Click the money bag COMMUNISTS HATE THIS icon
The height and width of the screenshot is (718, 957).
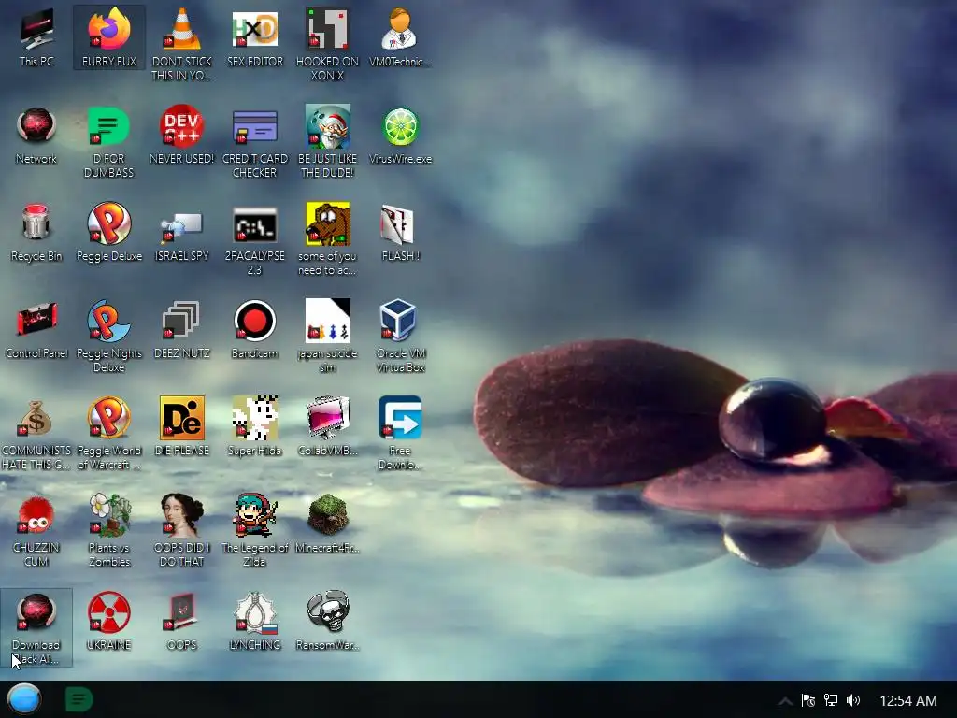36,419
